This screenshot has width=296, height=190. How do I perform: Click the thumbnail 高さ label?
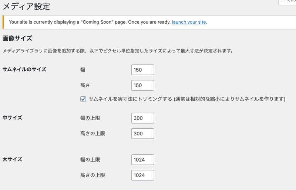85,85
